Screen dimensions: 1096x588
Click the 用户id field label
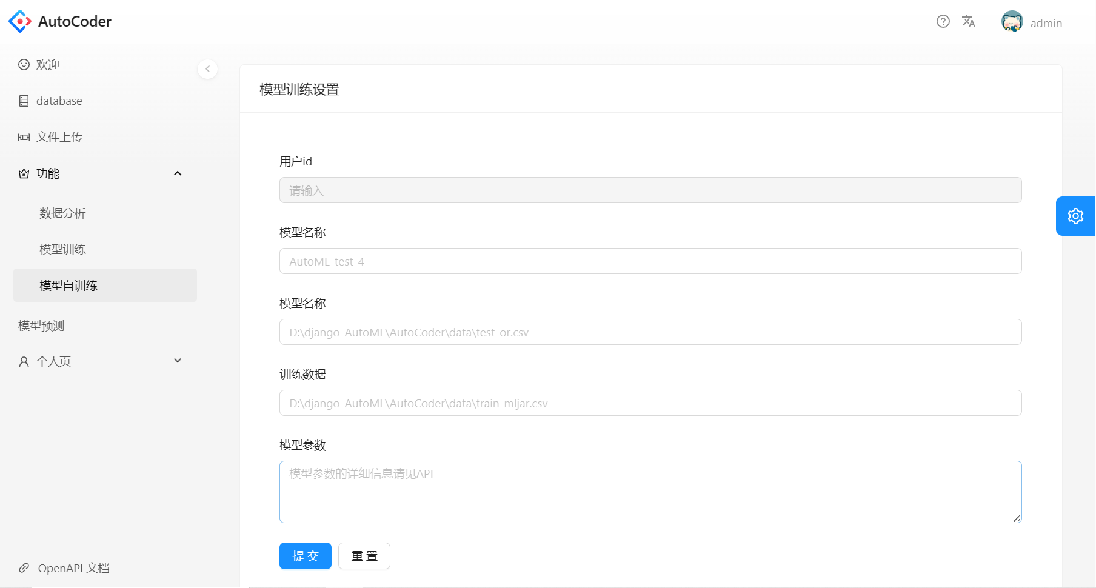[296, 161]
